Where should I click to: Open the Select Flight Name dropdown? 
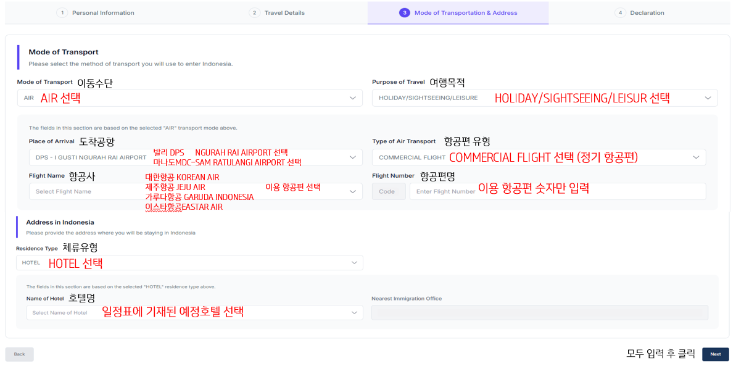click(195, 191)
